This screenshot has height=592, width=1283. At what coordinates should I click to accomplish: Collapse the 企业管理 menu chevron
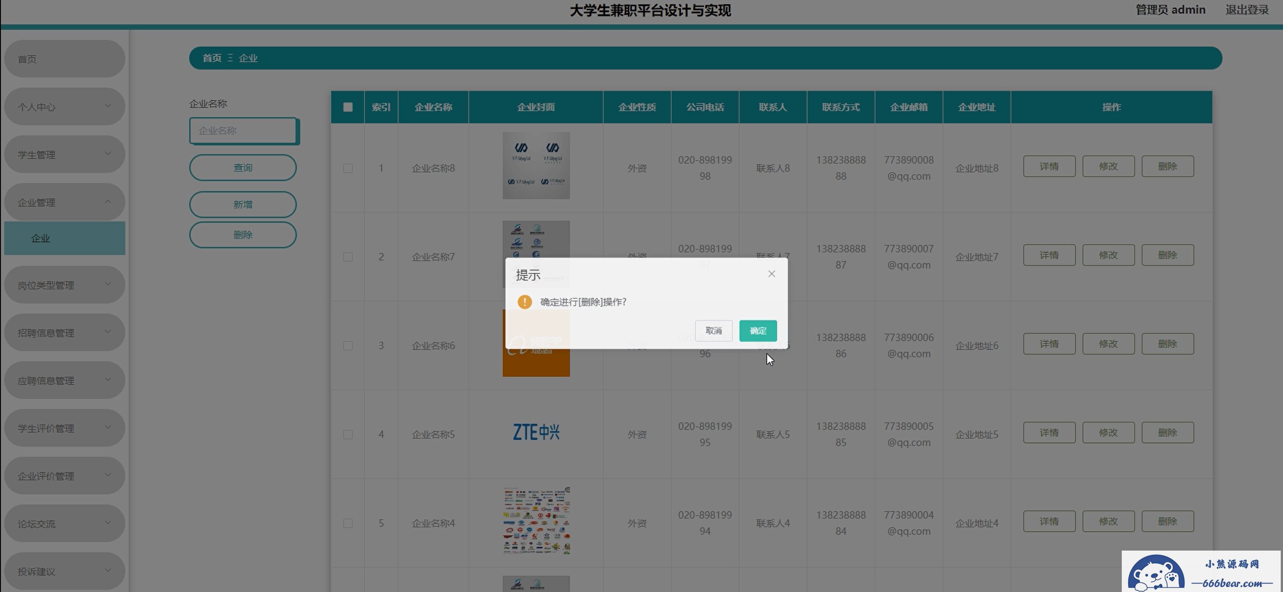click(x=108, y=202)
